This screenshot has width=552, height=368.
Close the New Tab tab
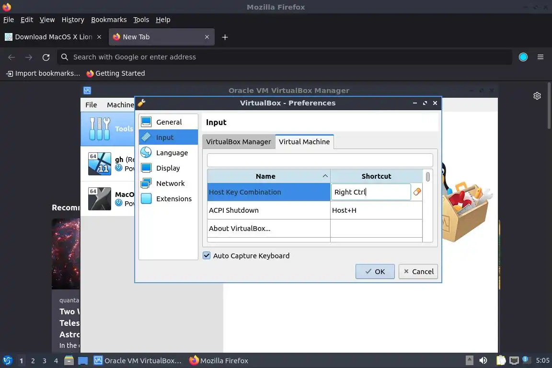pyautogui.click(x=207, y=37)
